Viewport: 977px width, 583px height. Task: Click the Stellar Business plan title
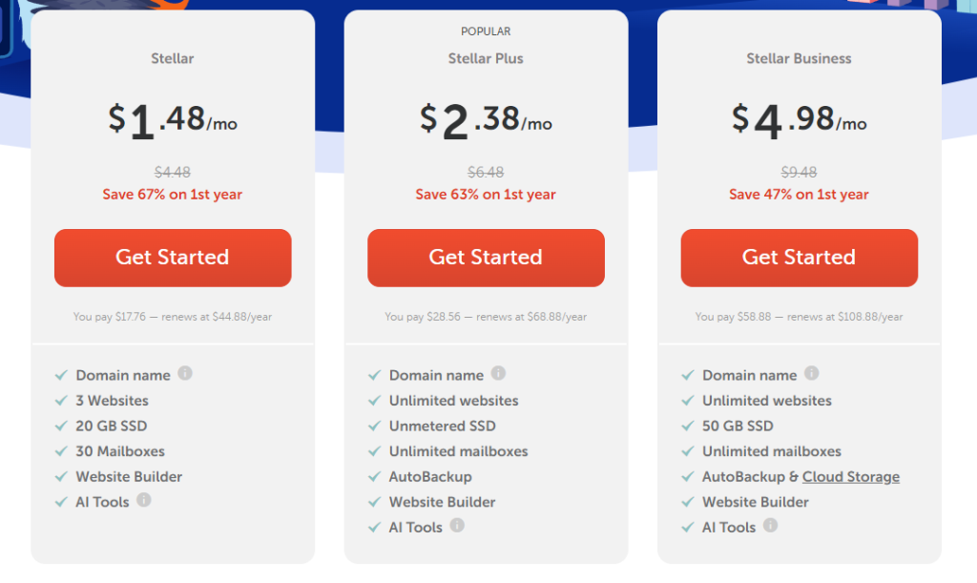coord(799,58)
